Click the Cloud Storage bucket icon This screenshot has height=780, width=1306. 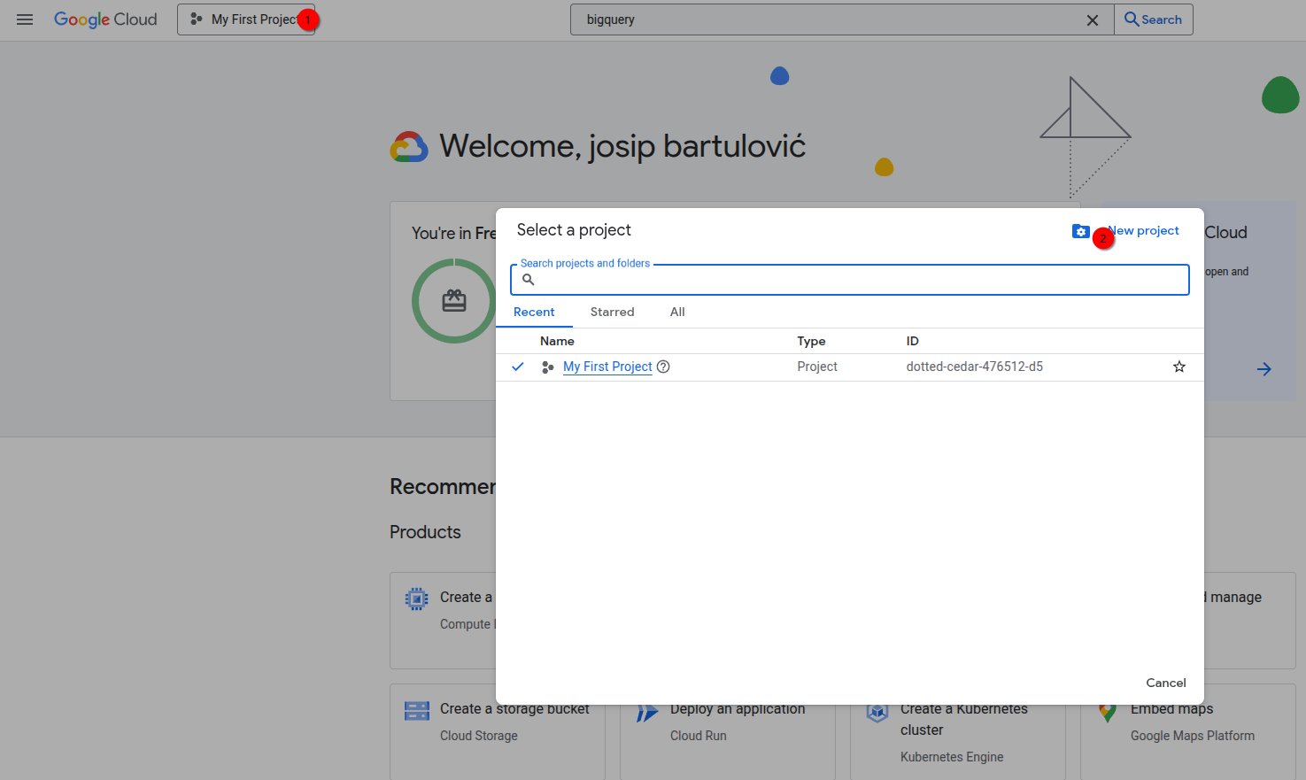[417, 711]
